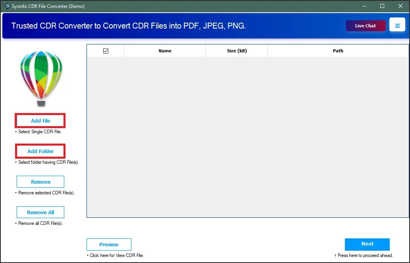The height and width of the screenshot is (263, 410).
Task: Minimize the converter window
Action: click(364, 6)
